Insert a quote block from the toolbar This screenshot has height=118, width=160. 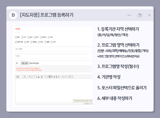pos(63,77)
